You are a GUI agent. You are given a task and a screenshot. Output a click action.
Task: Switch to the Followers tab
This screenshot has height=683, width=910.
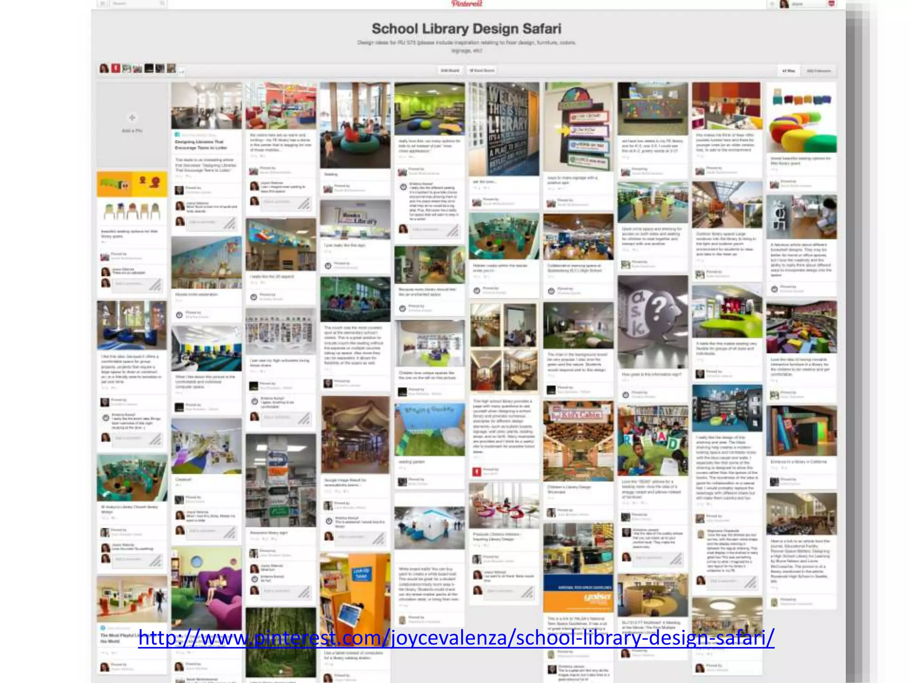pos(818,71)
